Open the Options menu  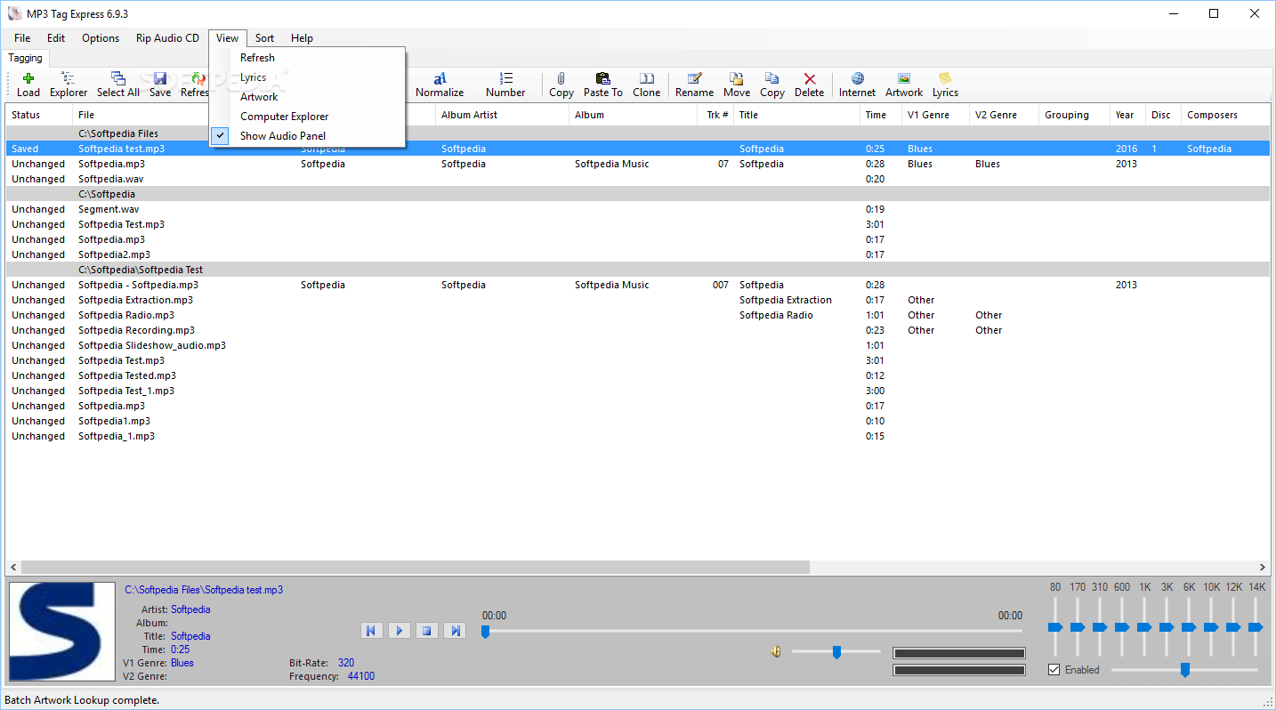click(101, 38)
